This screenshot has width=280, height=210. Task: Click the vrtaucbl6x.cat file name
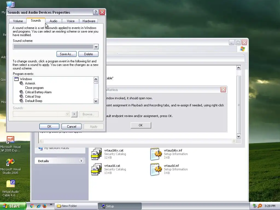114,150
